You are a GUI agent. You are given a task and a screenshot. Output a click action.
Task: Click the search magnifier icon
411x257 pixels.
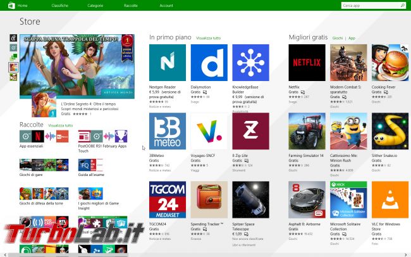click(402, 5)
